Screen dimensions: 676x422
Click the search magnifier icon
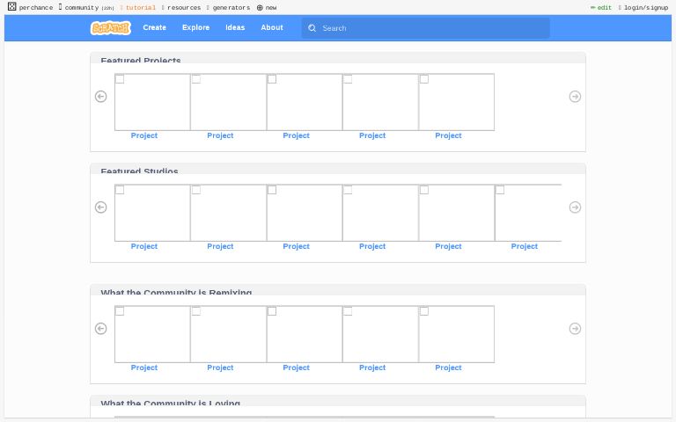(x=312, y=28)
